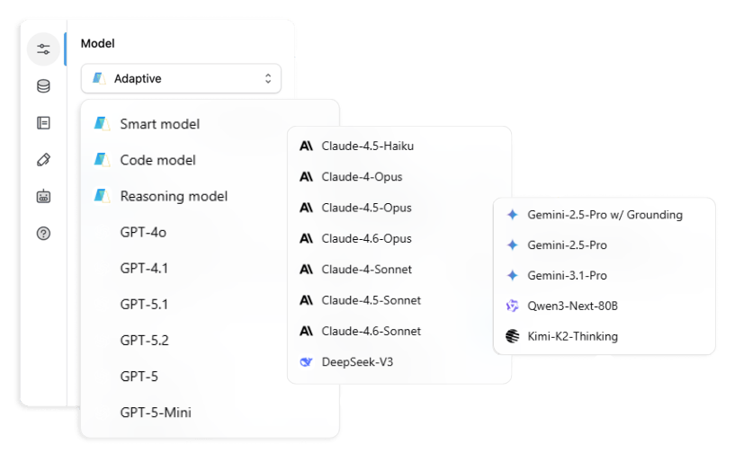Viewport: 735px width, 453px height.
Task: Click the Smart model logo icon
Action: (102, 124)
